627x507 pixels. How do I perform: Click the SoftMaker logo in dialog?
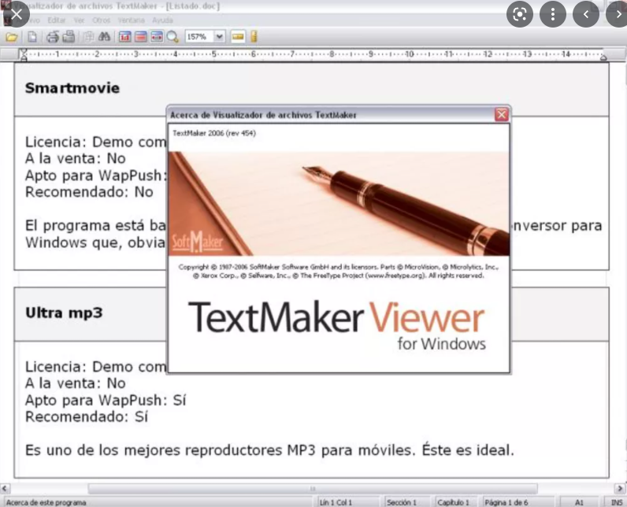click(197, 242)
